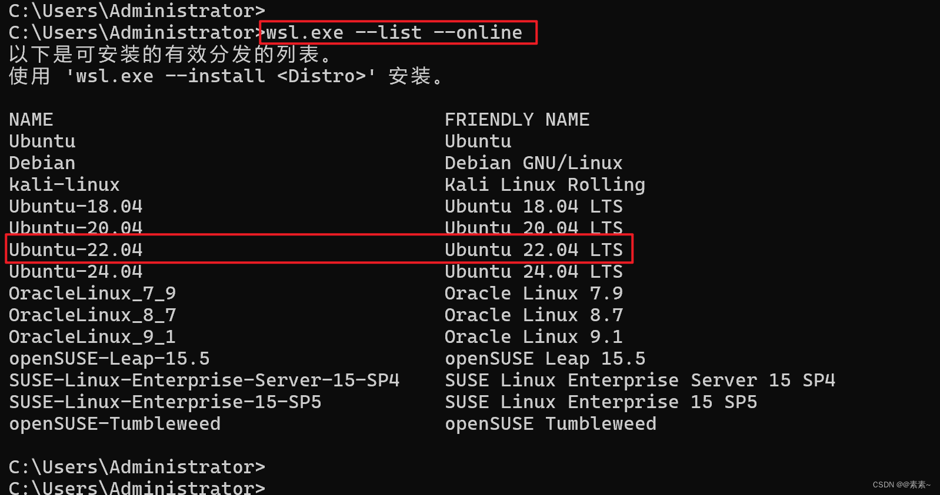Click the 'openSUSE-Tumbleweed' distro name
The image size is (940, 495).
pos(115,423)
